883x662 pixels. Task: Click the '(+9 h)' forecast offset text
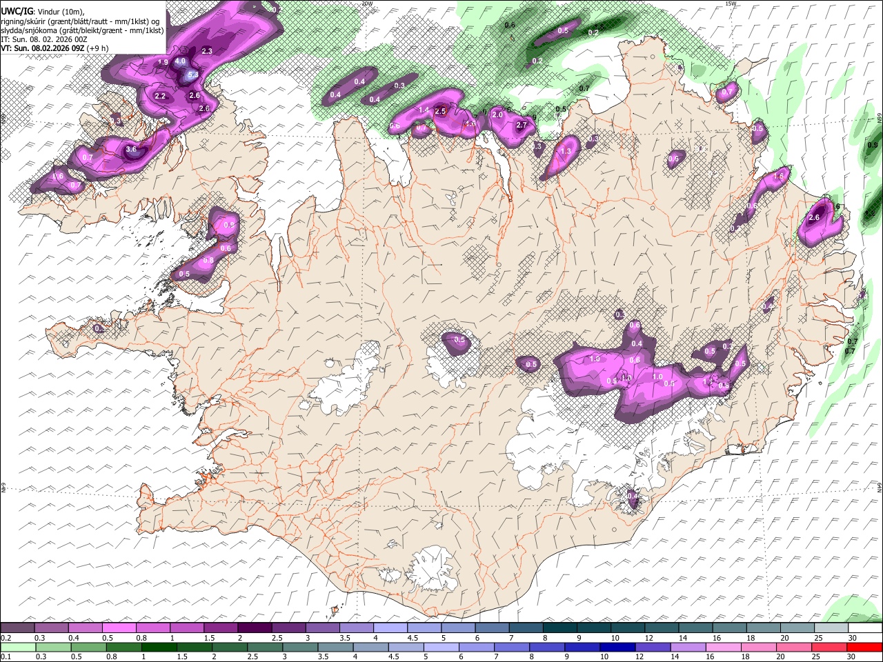click(x=97, y=48)
